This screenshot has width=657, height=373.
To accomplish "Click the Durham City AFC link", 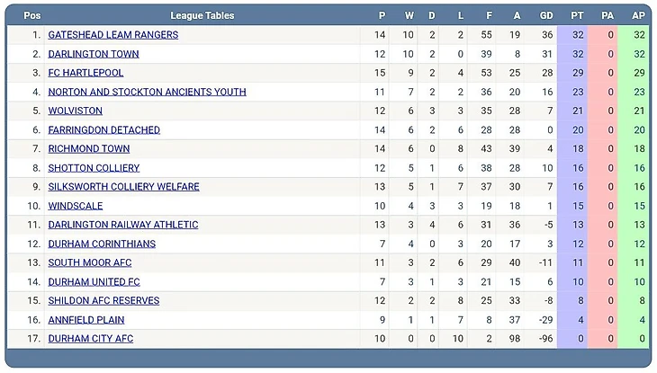I will [x=90, y=338].
